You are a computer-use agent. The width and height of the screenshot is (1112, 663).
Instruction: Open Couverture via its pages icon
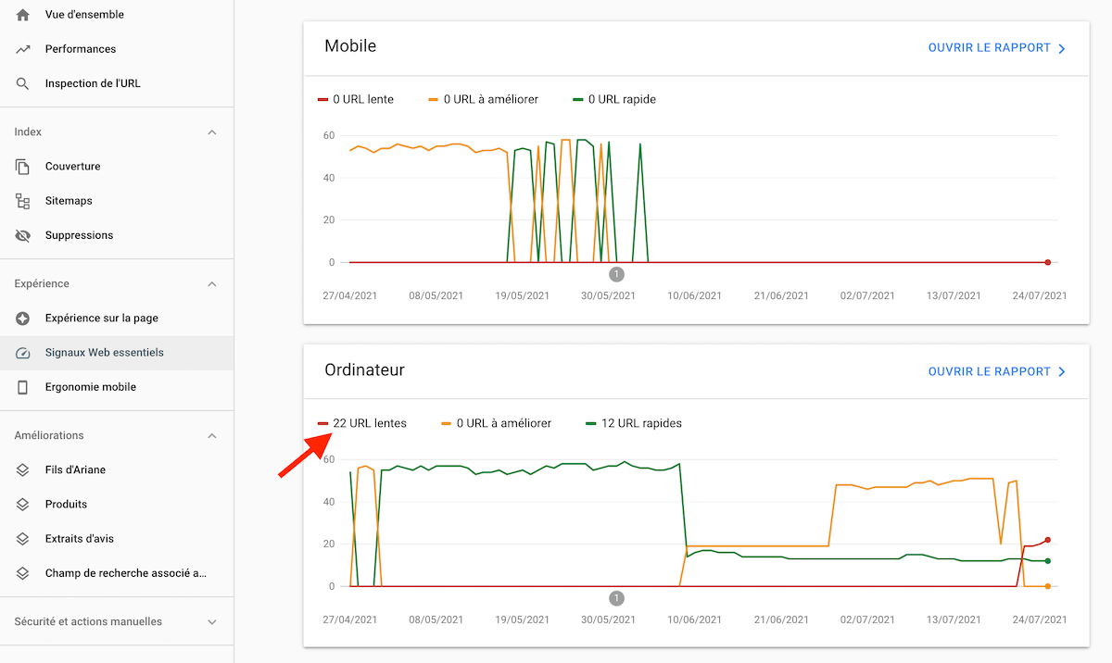pyautogui.click(x=23, y=167)
